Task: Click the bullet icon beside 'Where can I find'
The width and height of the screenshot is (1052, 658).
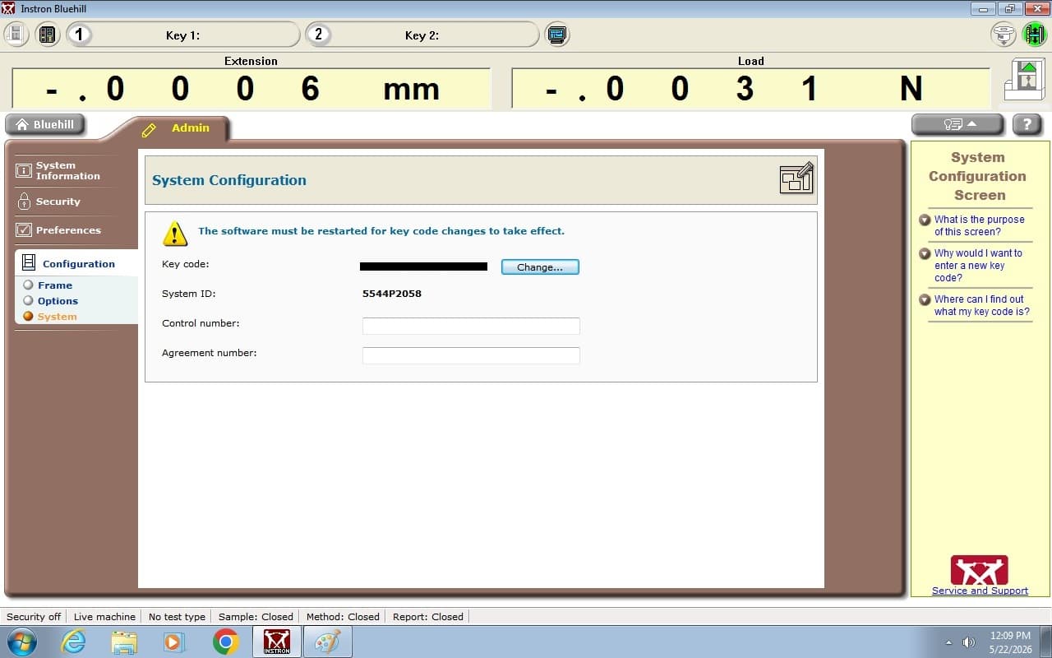Action: coord(925,299)
